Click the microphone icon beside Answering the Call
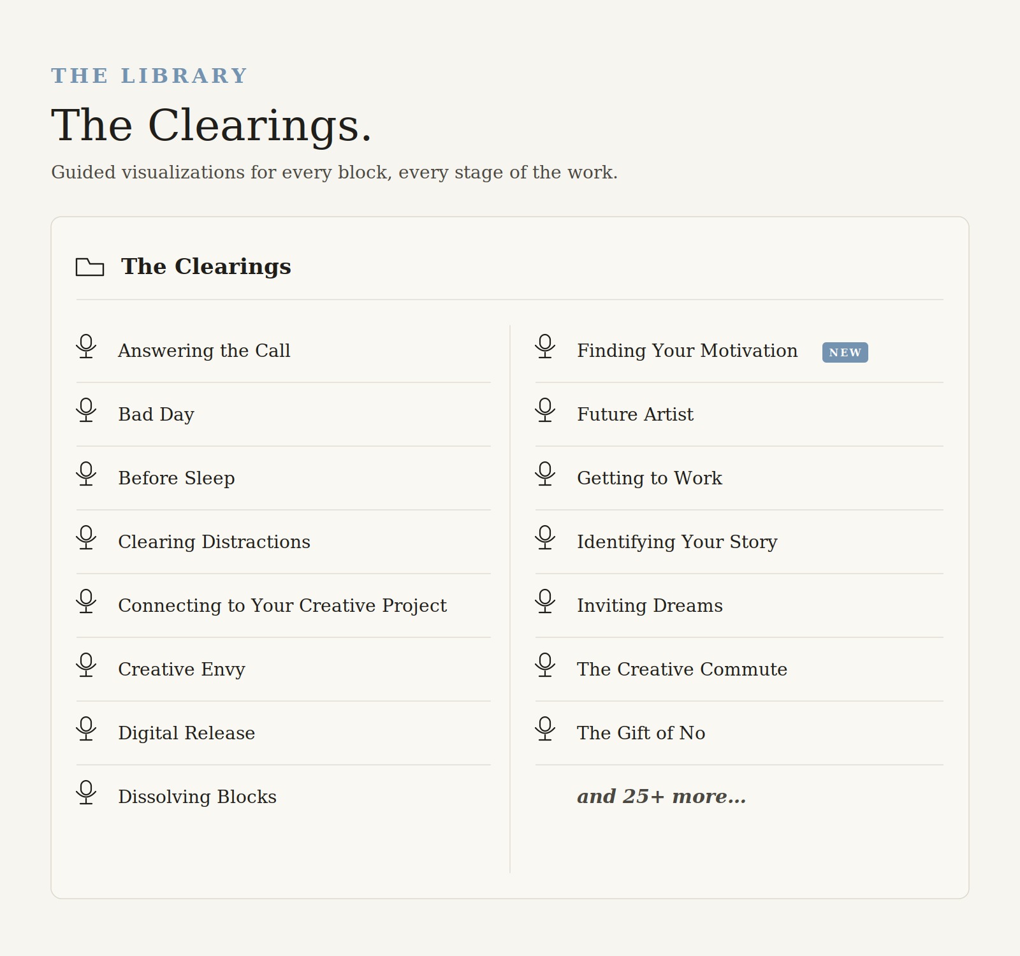The image size is (1020, 956). point(86,347)
